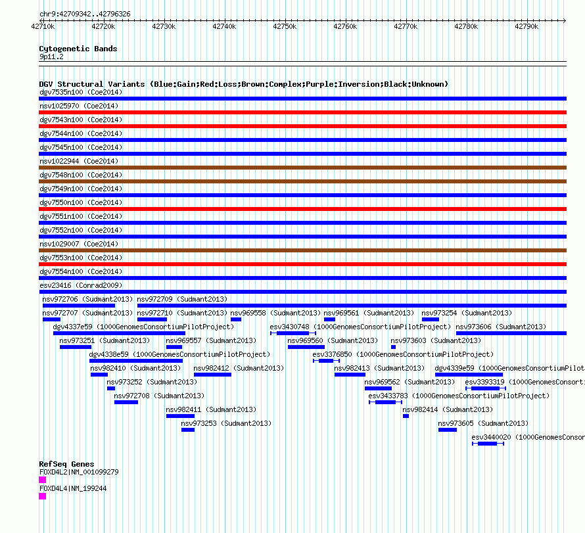Screen dimensions: 585x533
Task: Open nsv972707 (Sudmant2013) label
Action: pyautogui.click(x=87, y=313)
